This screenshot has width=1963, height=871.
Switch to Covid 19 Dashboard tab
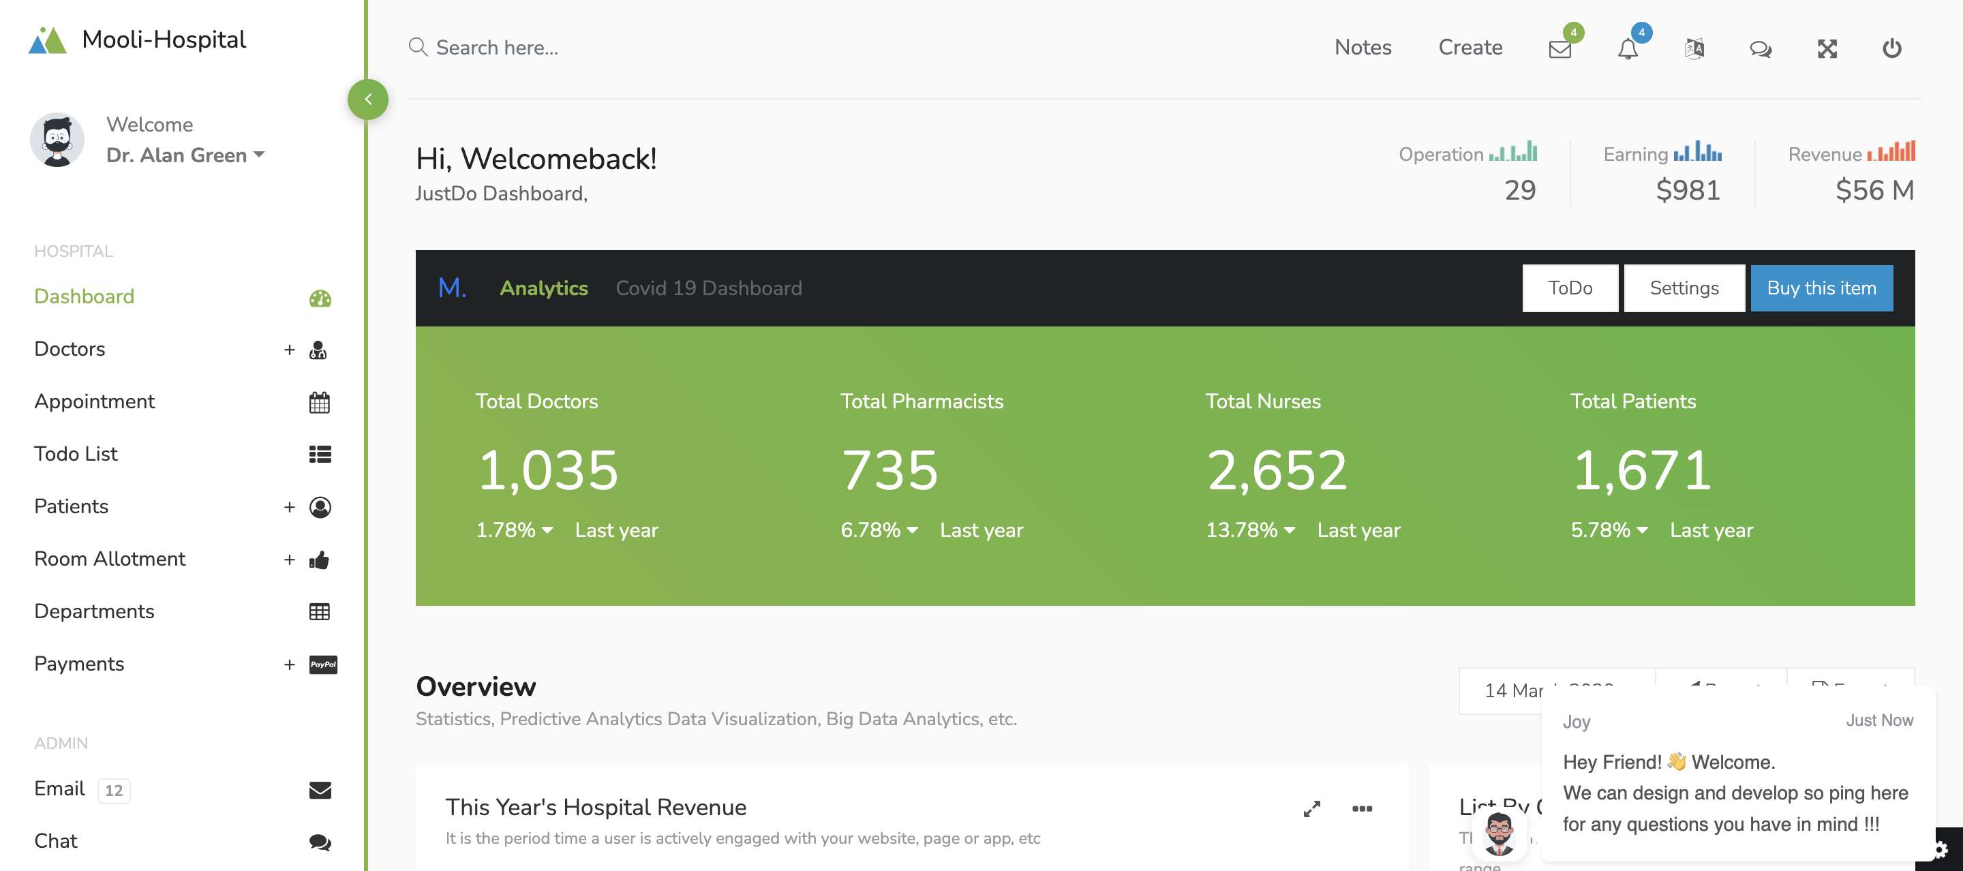point(708,288)
